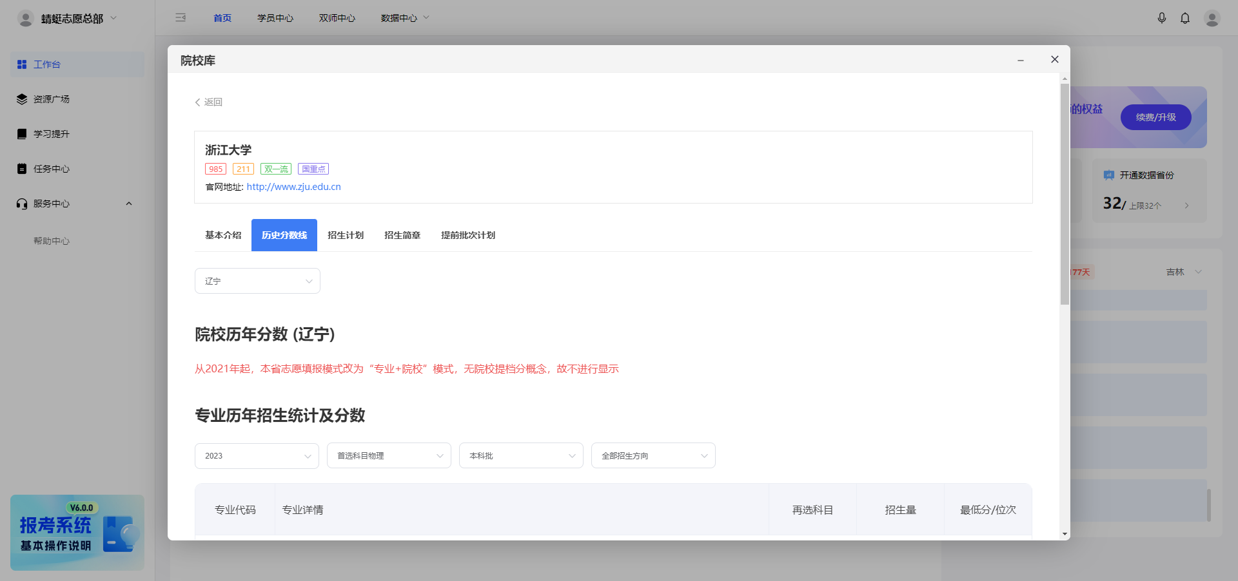Expand the 辽宁 province dropdown
The width and height of the screenshot is (1238, 581).
(257, 281)
